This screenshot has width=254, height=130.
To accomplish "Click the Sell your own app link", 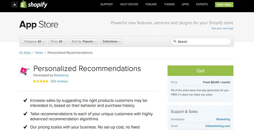I will click(x=222, y=28).
